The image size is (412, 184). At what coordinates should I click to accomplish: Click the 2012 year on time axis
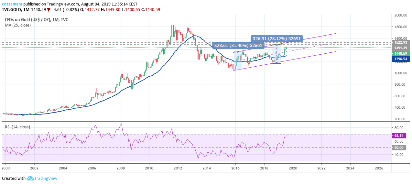pos(178,168)
